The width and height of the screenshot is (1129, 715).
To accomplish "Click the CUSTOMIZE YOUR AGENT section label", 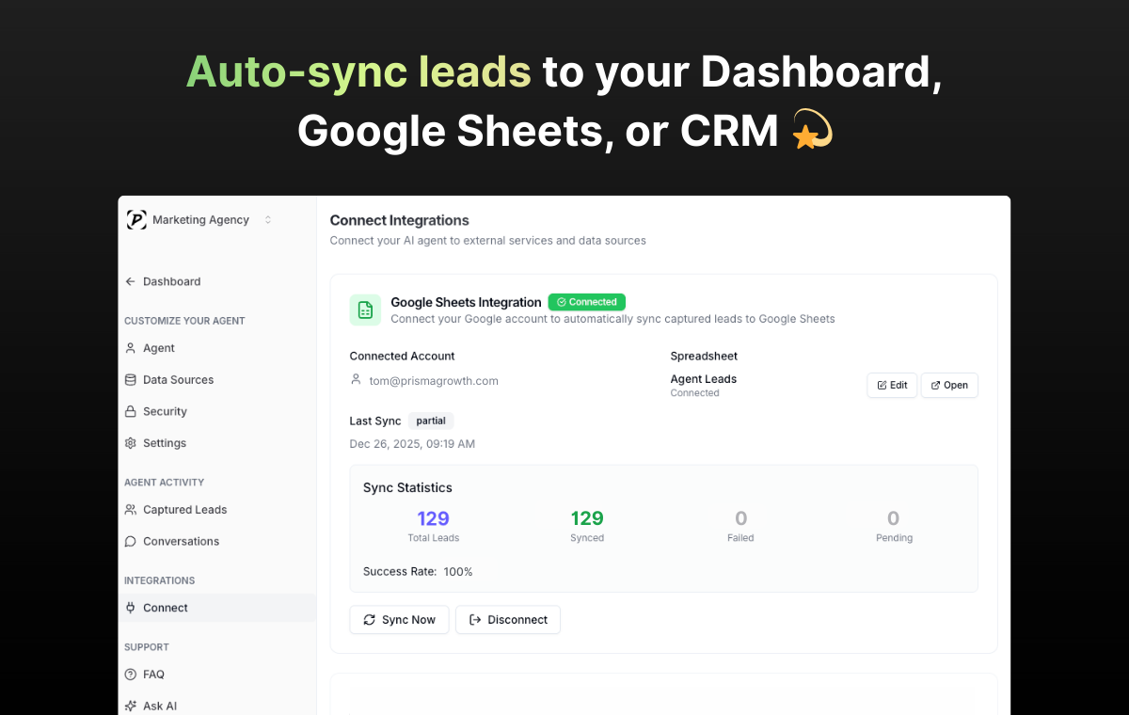I will tap(184, 321).
